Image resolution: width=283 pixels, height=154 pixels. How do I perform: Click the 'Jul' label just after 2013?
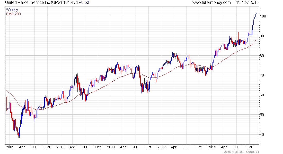click(x=236, y=147)
